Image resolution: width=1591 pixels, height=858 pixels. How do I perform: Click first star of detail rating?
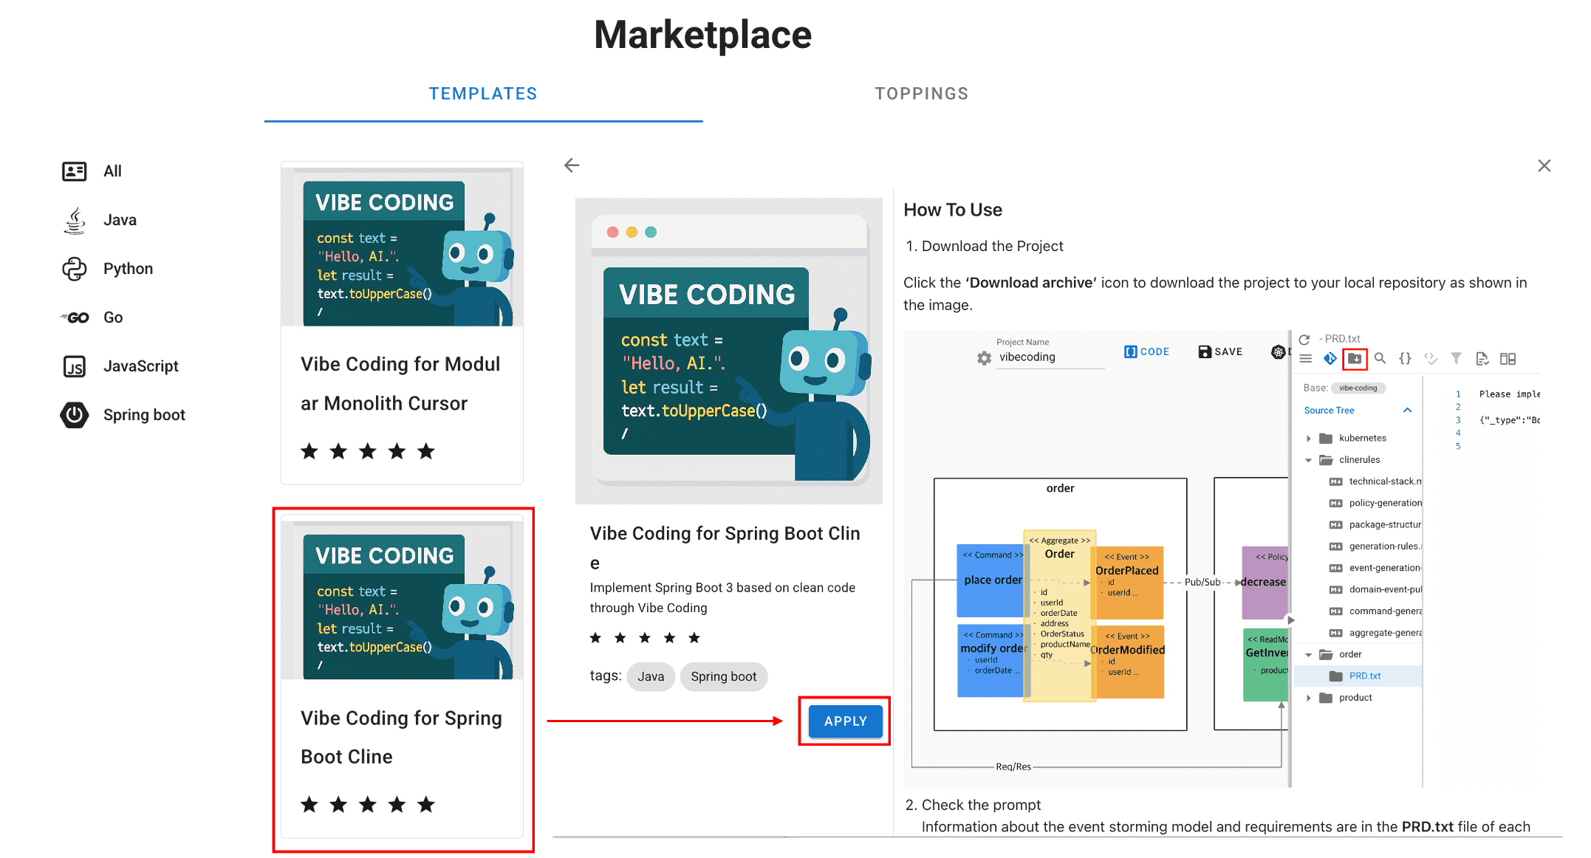coord(595,638)
